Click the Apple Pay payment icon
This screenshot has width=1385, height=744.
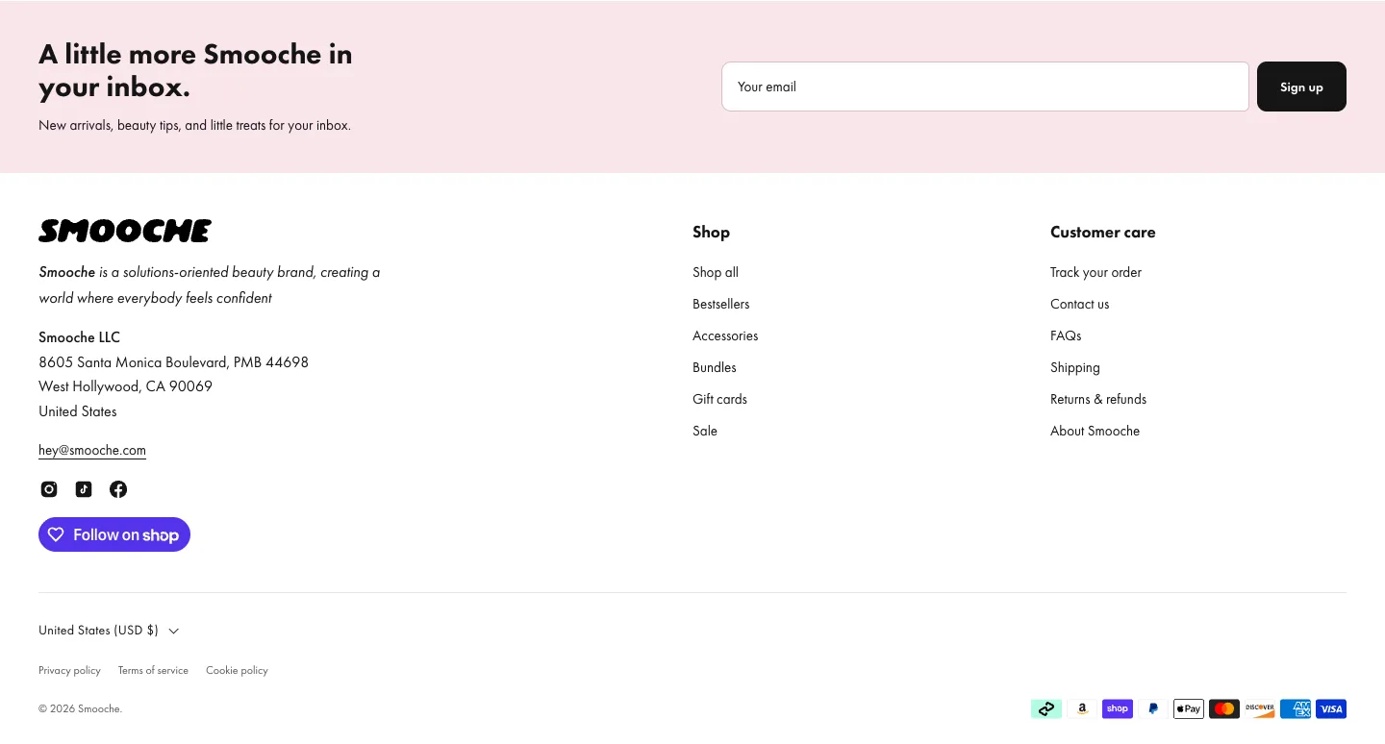1189,709
